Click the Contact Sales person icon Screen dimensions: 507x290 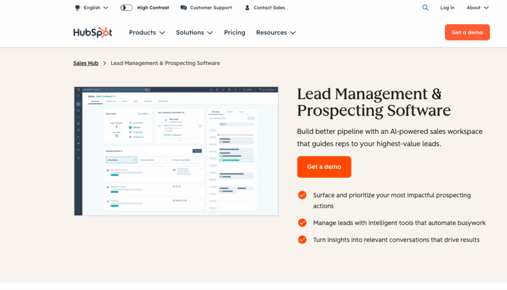click(x=248, y=8)
